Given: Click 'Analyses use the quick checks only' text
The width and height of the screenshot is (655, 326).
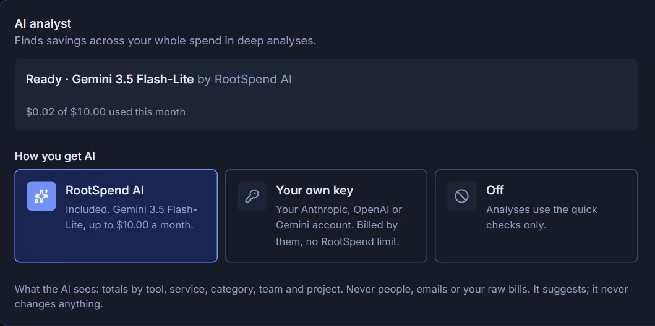Looking at the screenshot, I should [x=542, y=217].
